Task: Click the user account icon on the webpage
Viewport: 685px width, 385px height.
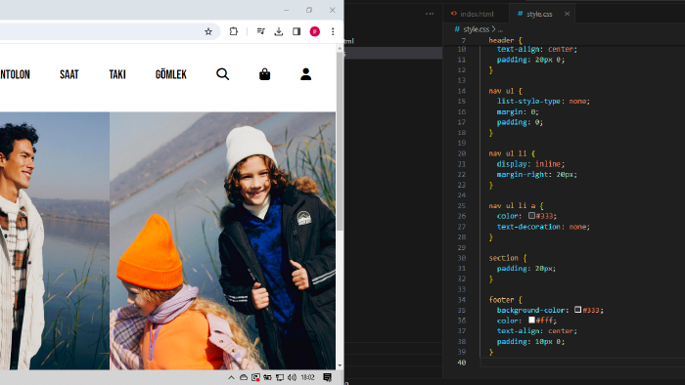Action: tap(305, 74)
